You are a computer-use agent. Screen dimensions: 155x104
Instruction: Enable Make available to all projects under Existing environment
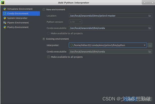click(48, 57)
